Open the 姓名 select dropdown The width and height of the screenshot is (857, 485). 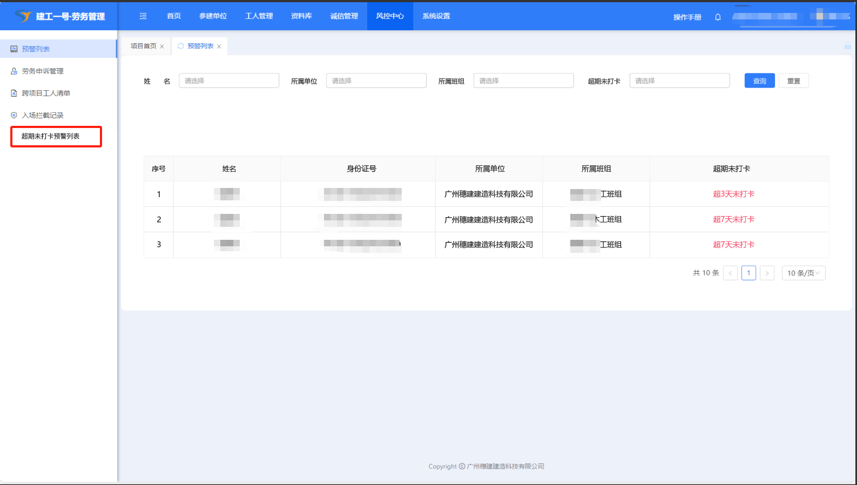pos(228,81)
